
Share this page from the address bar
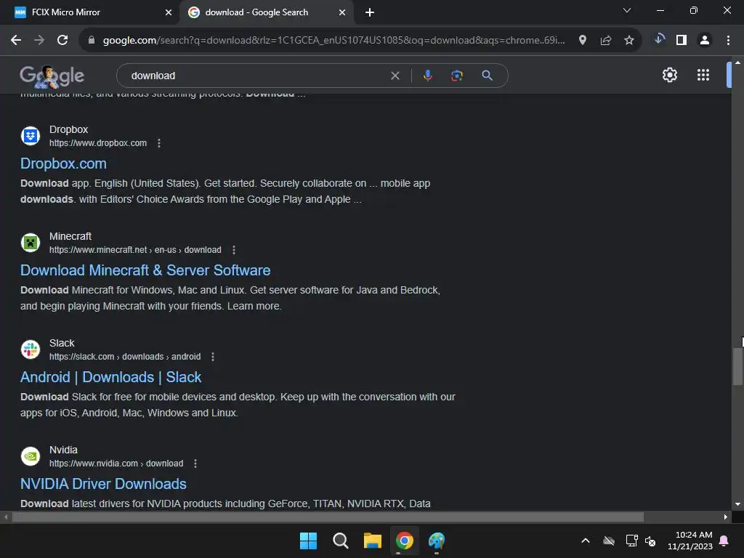click(x=605, y=41)
